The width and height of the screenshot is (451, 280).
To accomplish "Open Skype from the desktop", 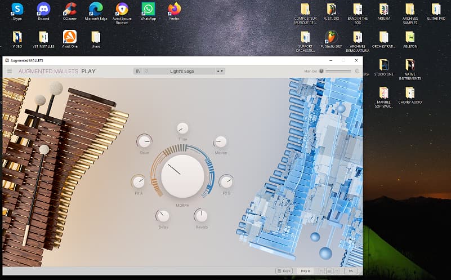I will click(17, 11).
